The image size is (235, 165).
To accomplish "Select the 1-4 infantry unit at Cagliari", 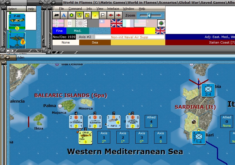I will 199,138.
